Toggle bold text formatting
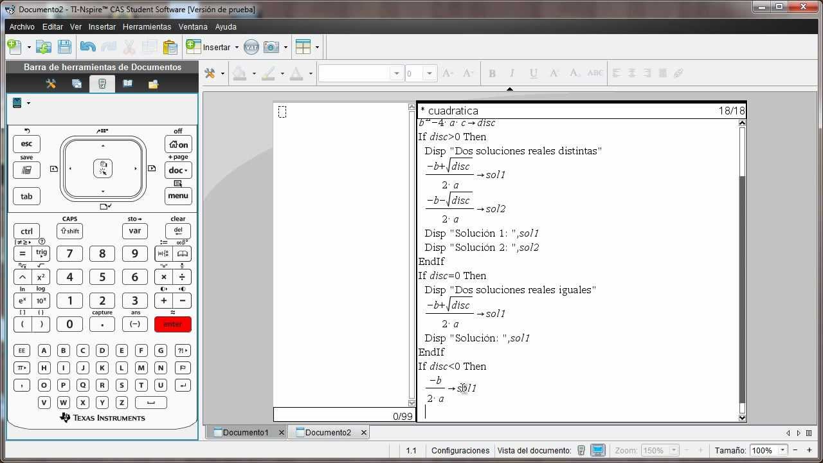The image size is (823, 463). (492, 73)
